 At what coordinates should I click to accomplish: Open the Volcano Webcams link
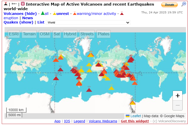pos(103,121)
